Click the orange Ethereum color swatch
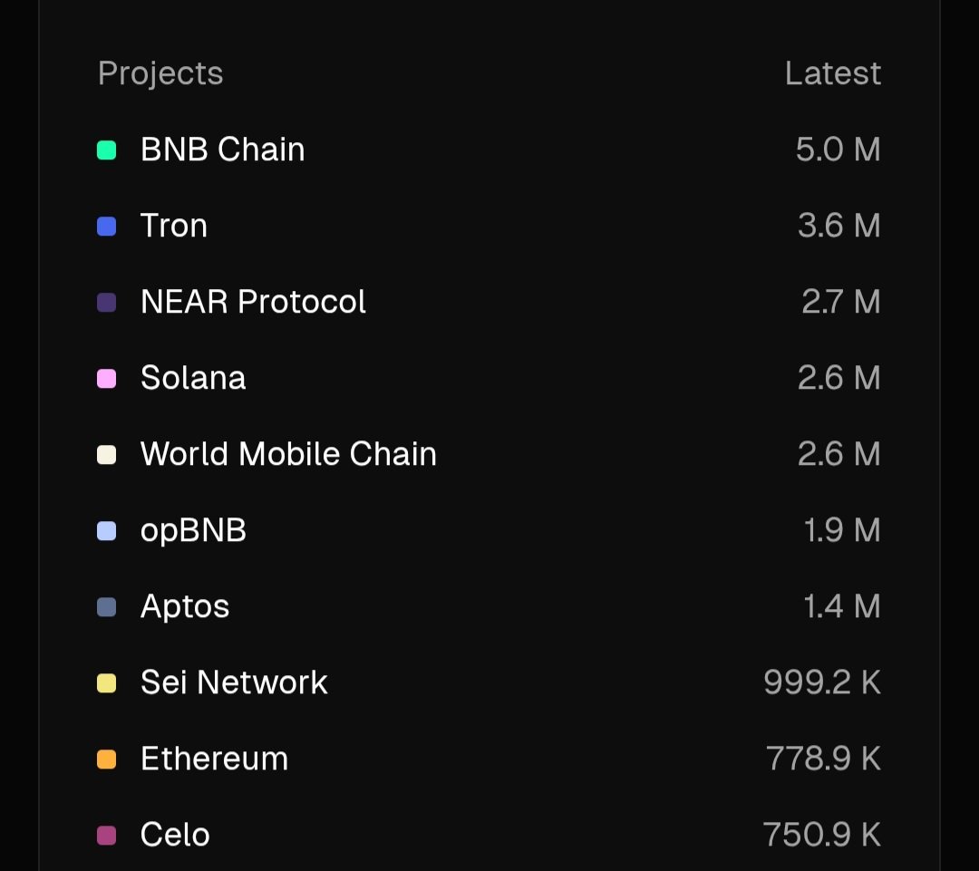 [x=107, y=760]
